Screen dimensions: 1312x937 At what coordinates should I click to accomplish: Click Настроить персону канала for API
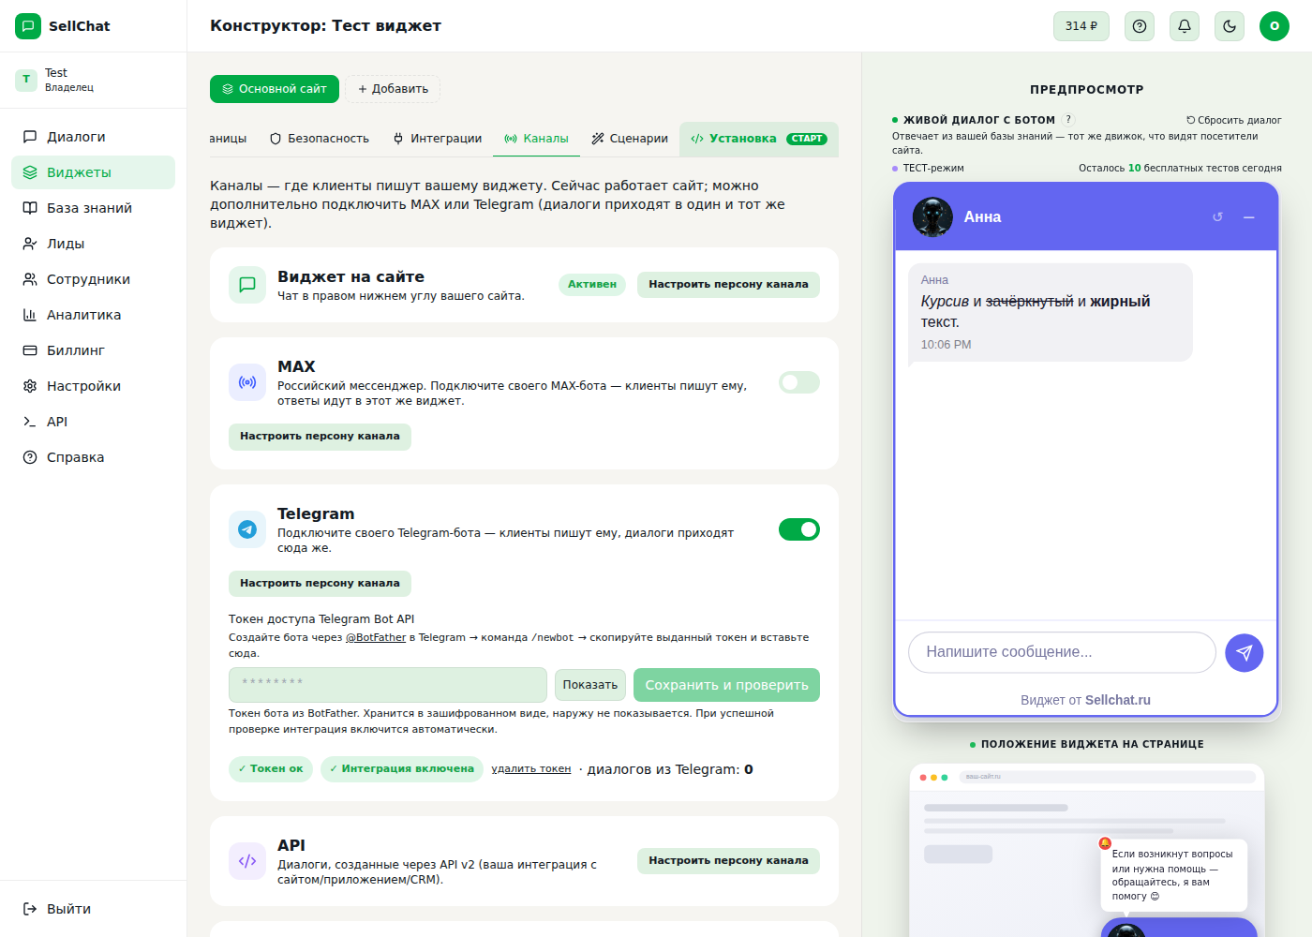click(728, 861)
